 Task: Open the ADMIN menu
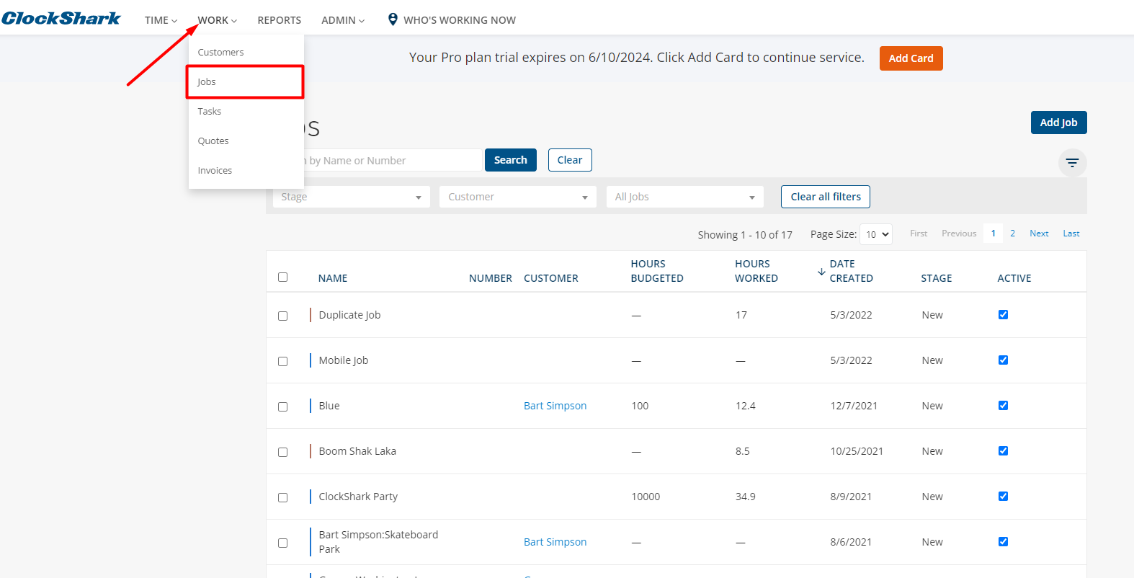[343, 20]
